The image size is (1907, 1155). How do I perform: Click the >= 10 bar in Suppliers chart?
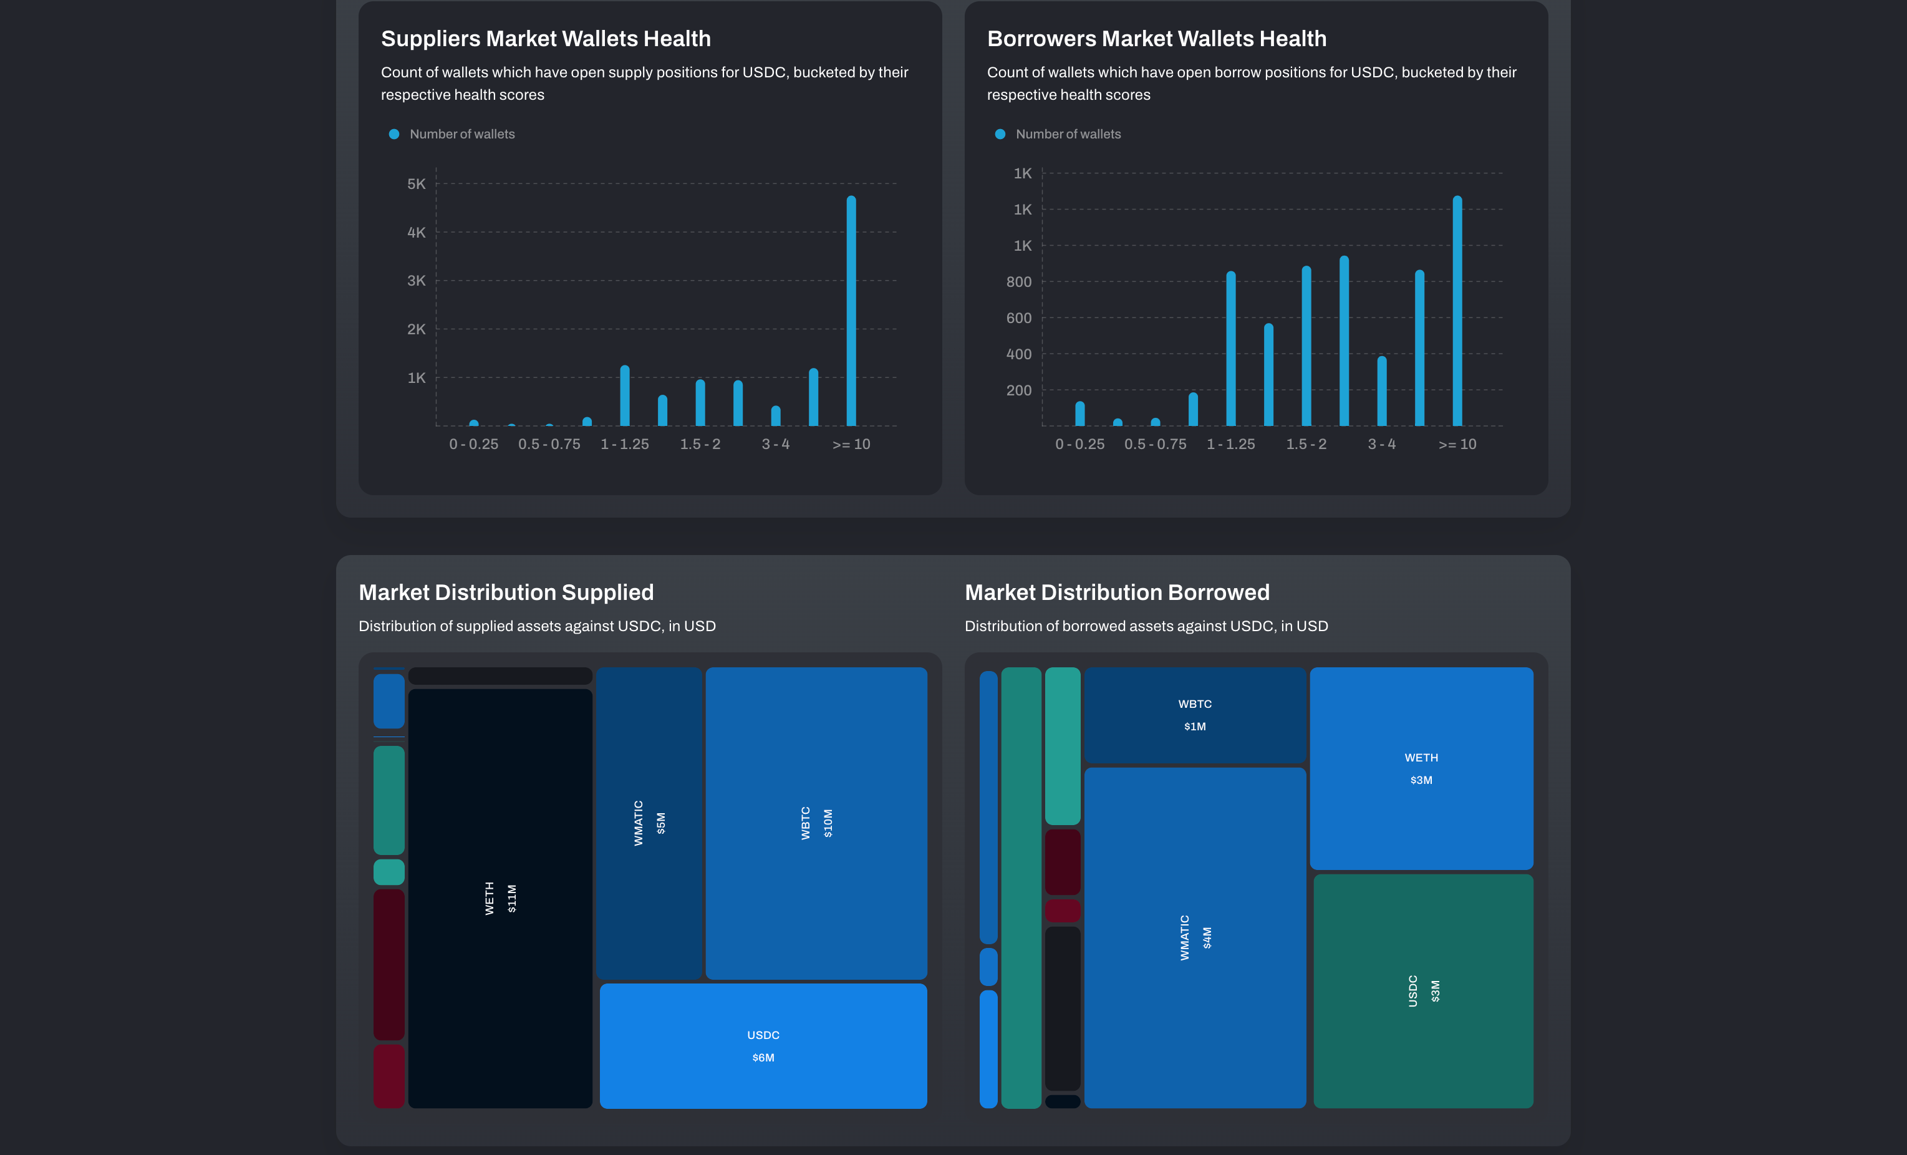point(851,310)
